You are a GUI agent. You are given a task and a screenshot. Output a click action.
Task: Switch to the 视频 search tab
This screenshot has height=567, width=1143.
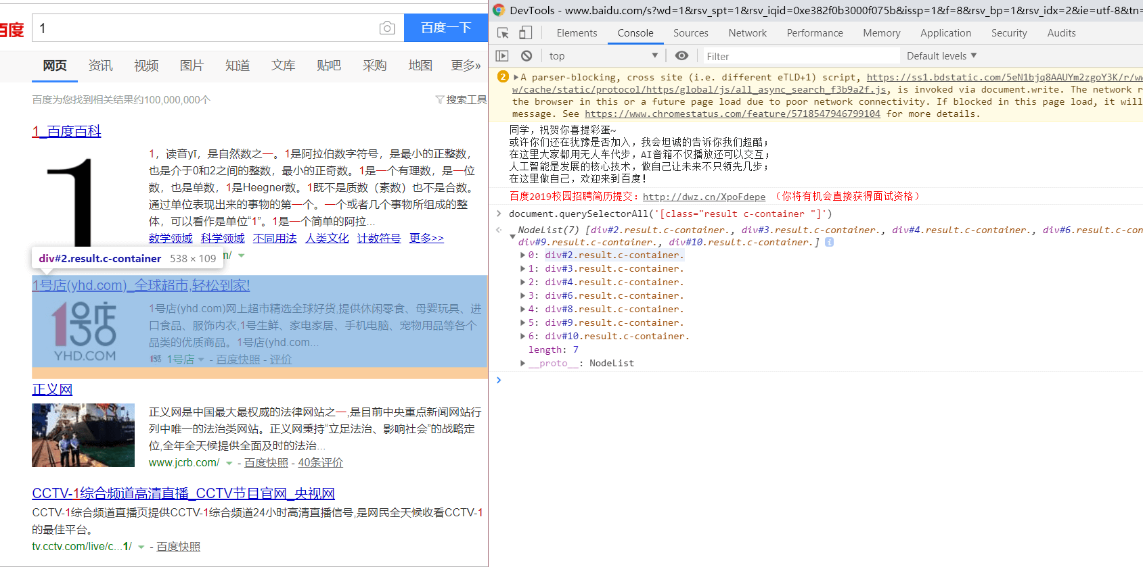click(146, 66)
